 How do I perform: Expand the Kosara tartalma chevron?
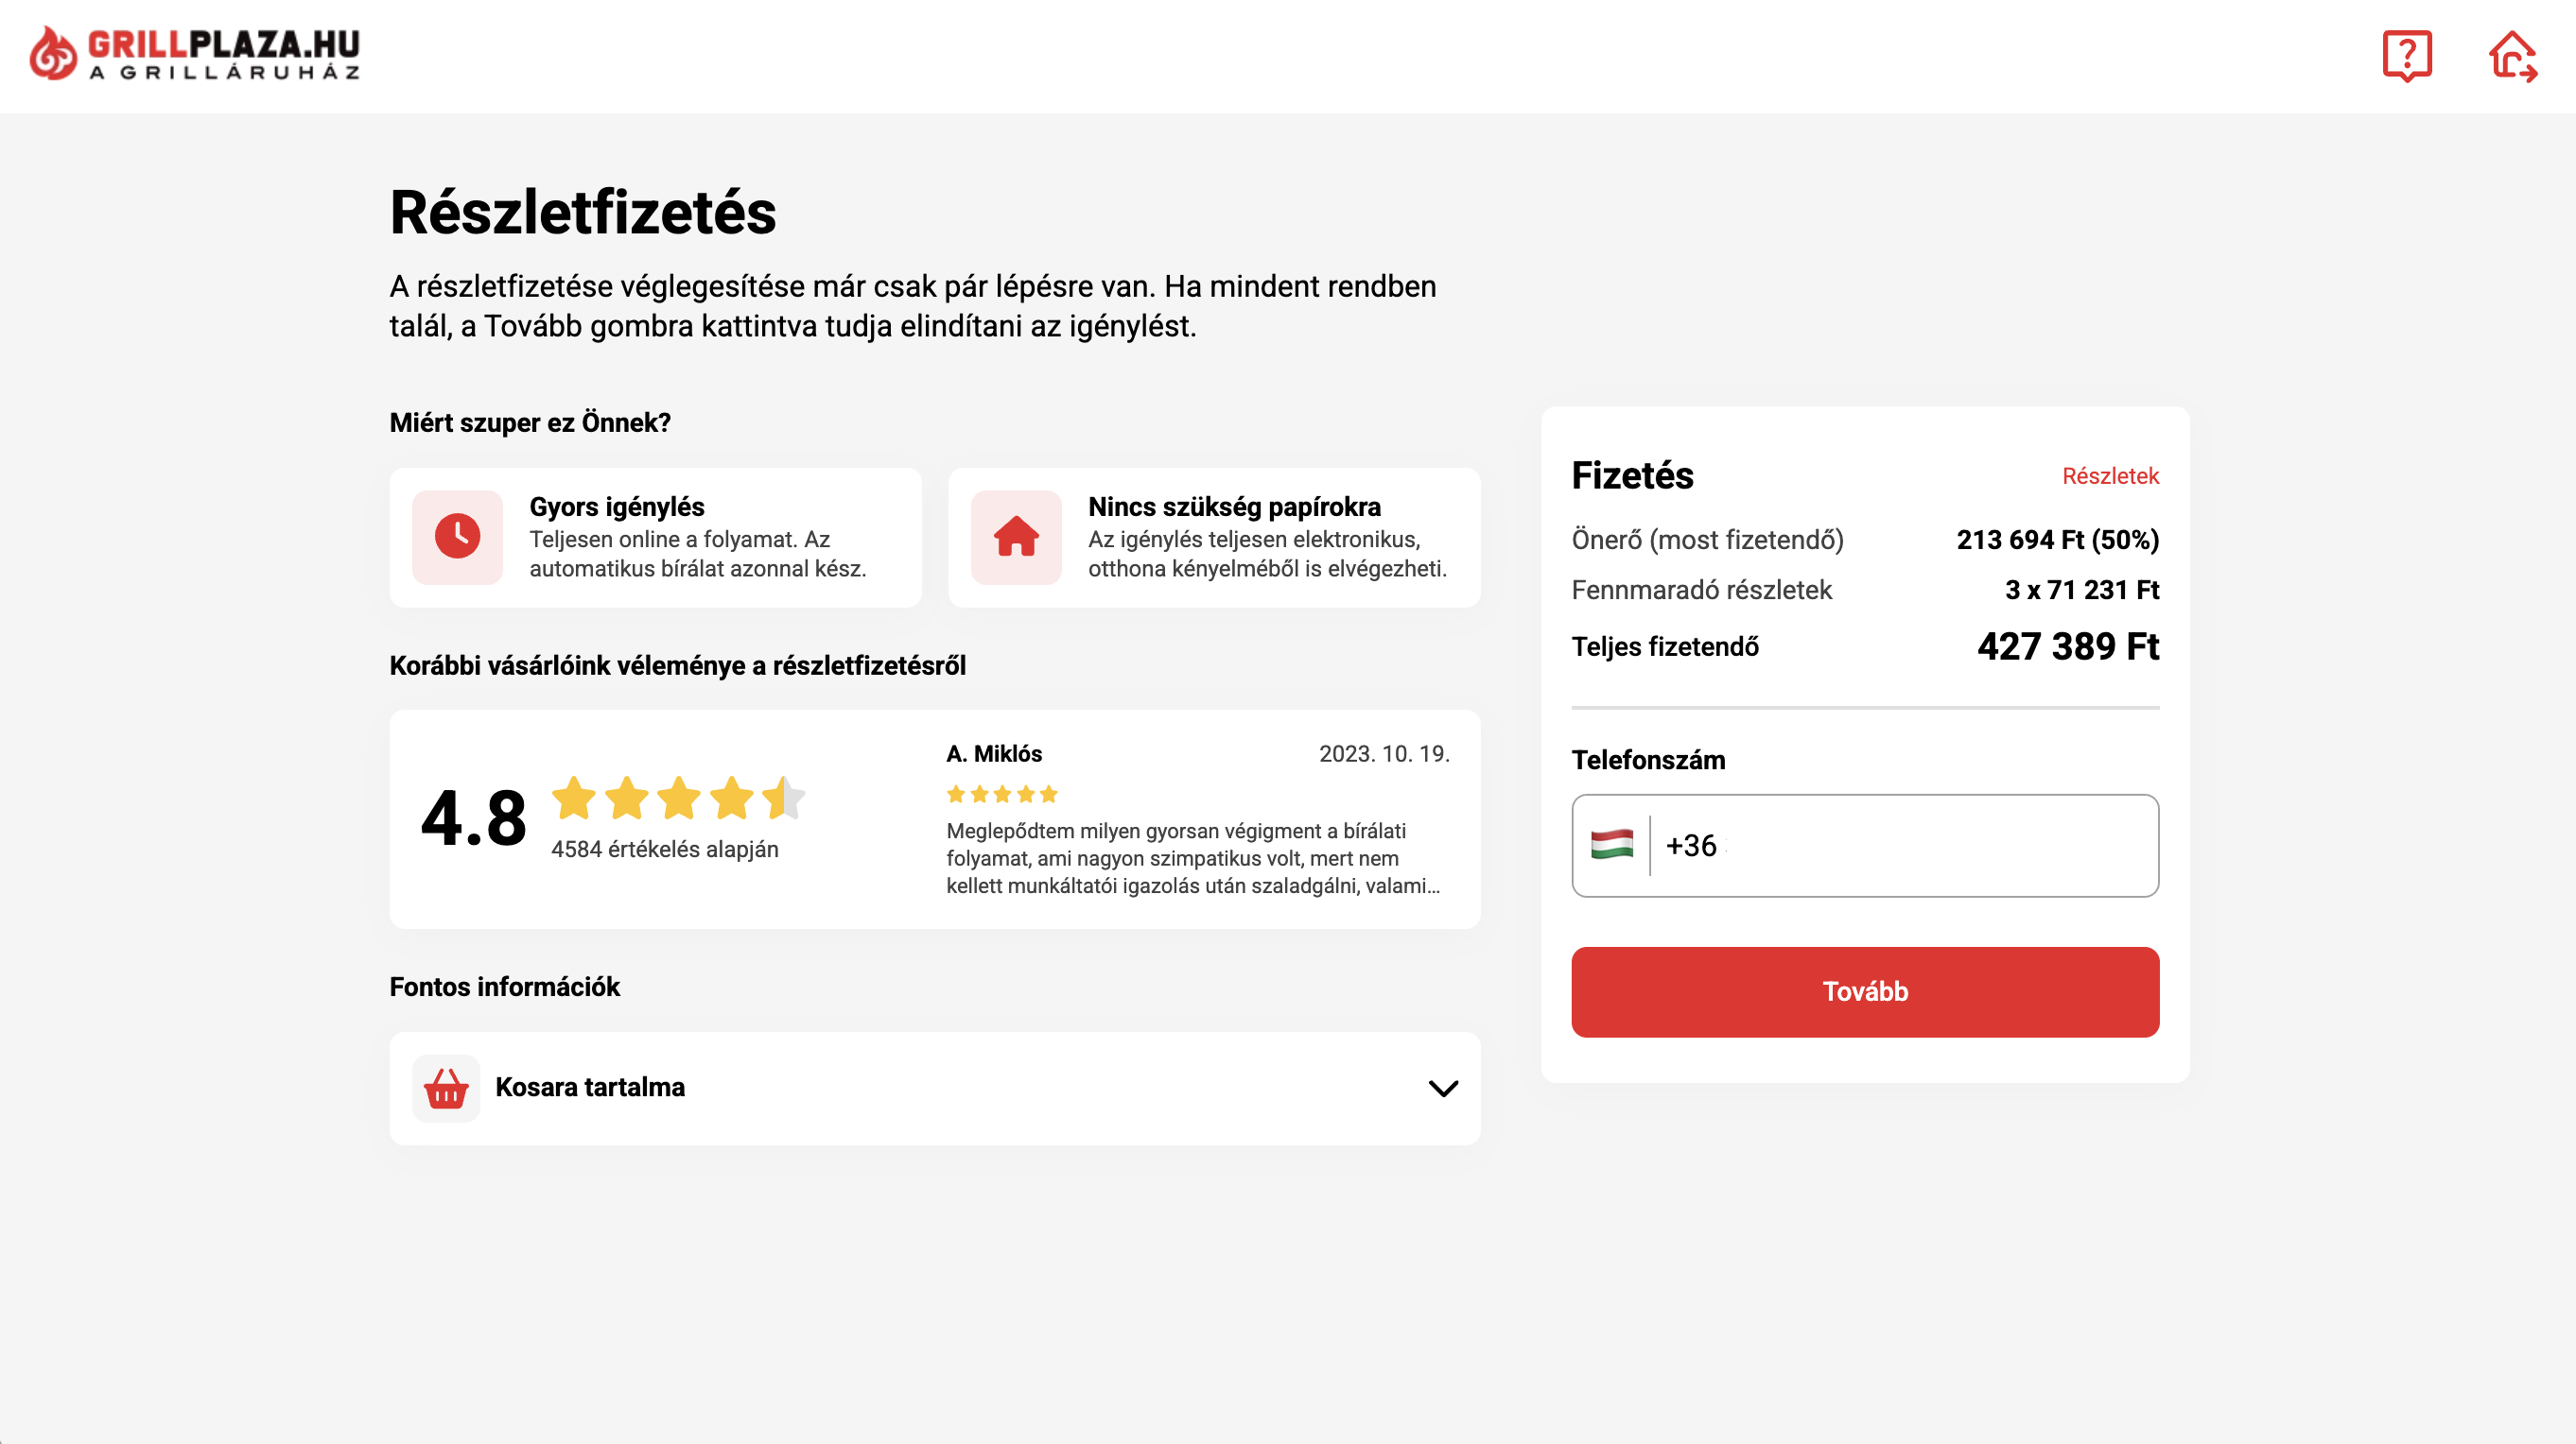[x=1442, y=1089]
